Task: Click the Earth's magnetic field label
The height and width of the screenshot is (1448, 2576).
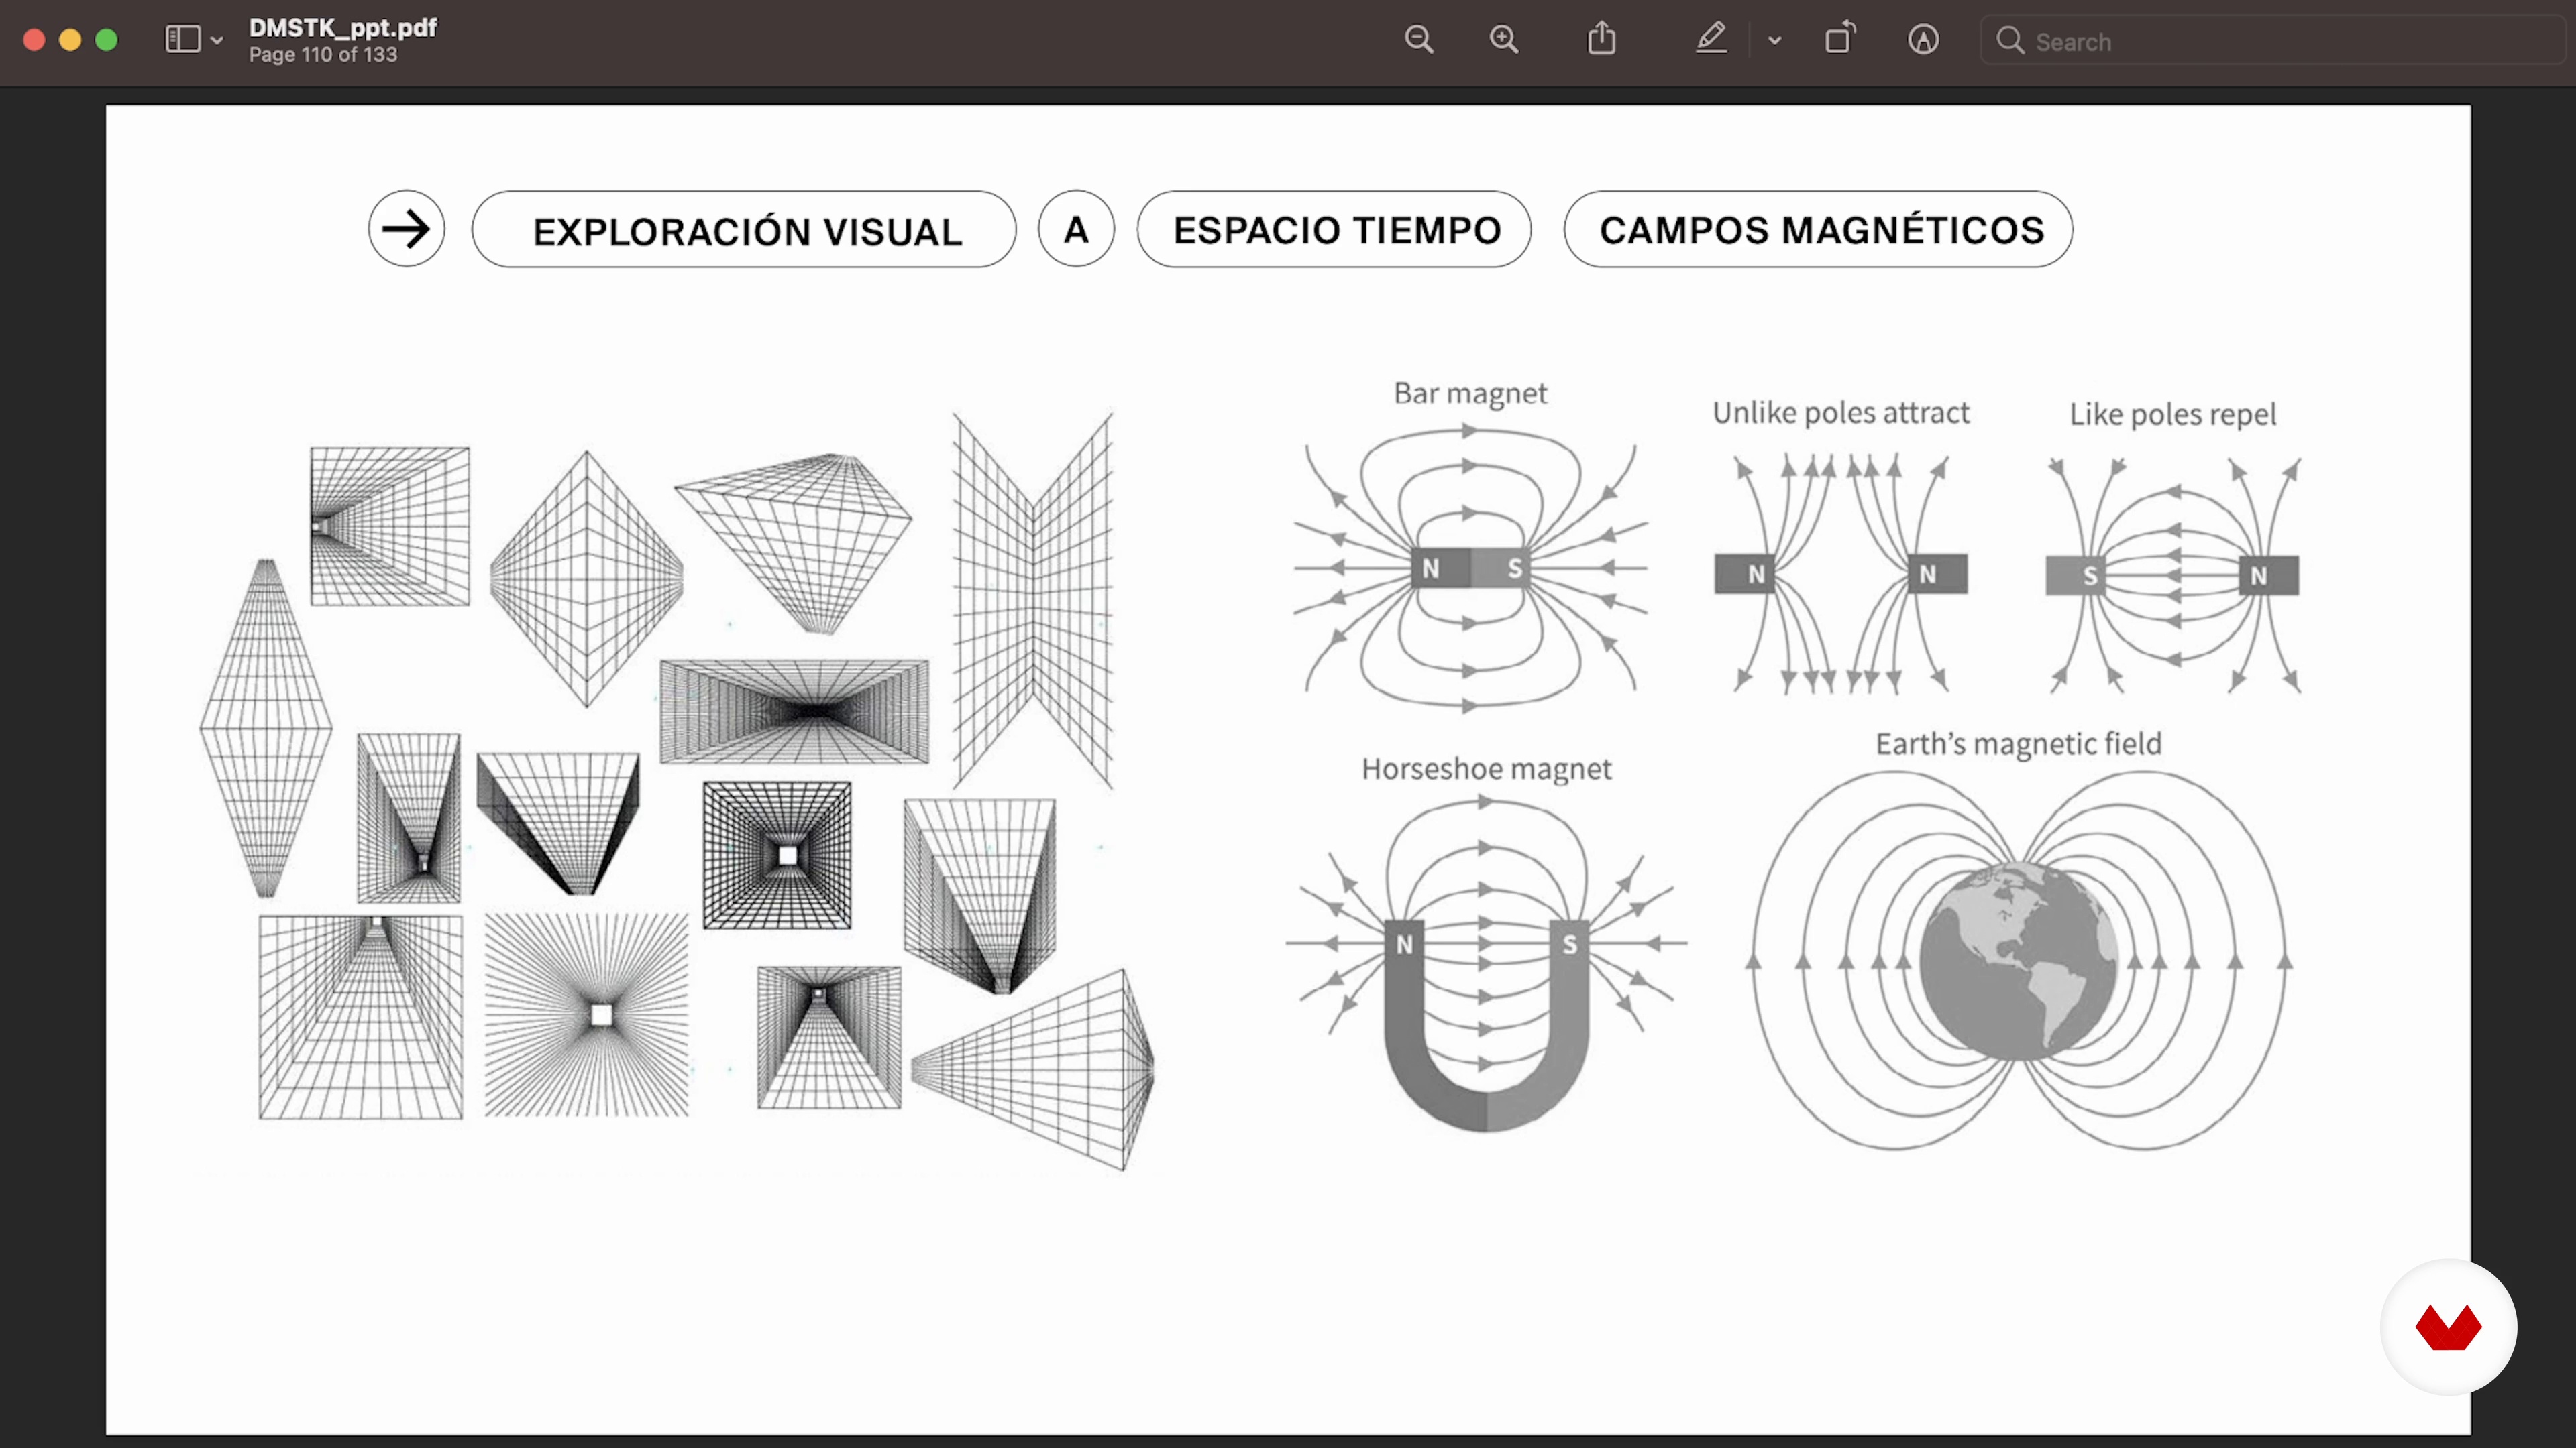Action: (2018, 745)
